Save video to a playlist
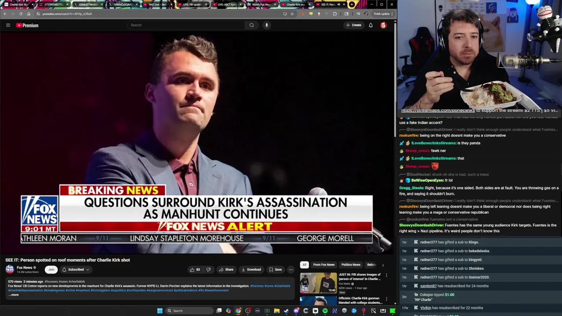Image resolution: width=562 pixels, height=316 pixels. pyautogui.click(x=275, y=269)
